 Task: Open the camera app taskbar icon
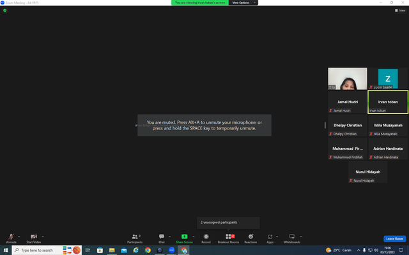tap(160, 250)
